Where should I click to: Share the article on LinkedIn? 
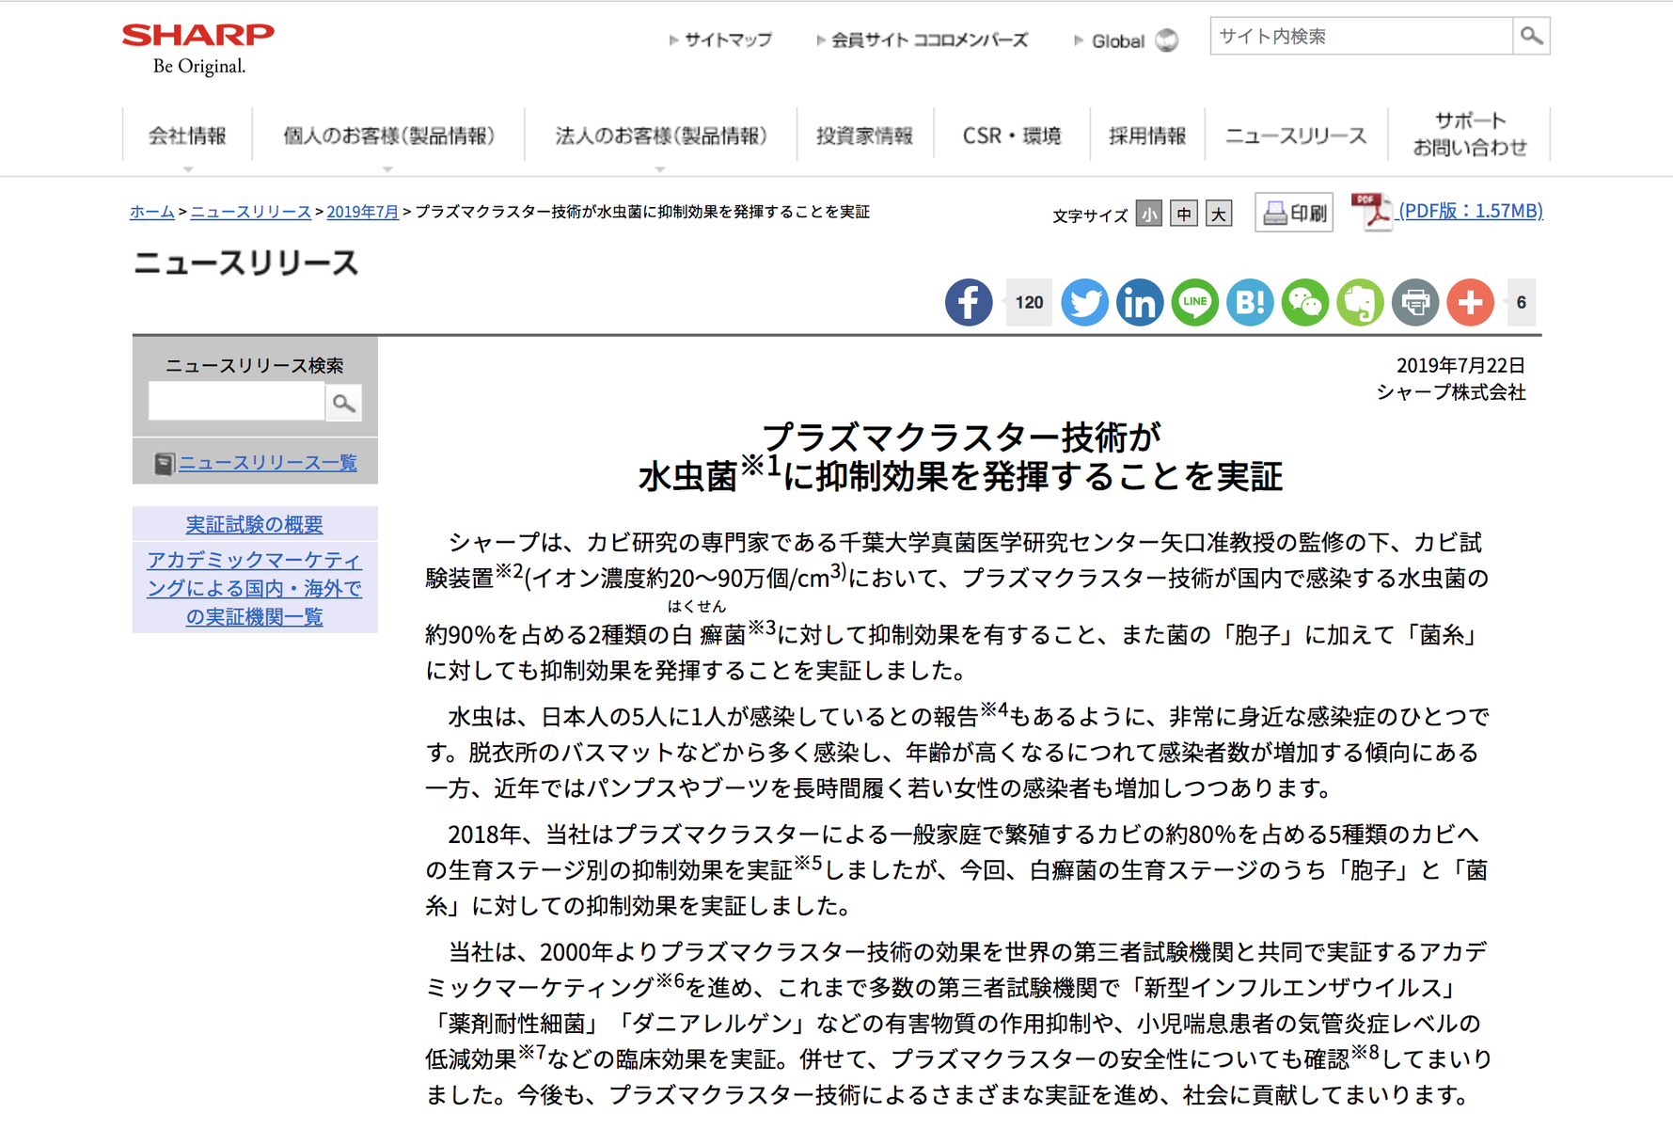(x=1140, y=303)
